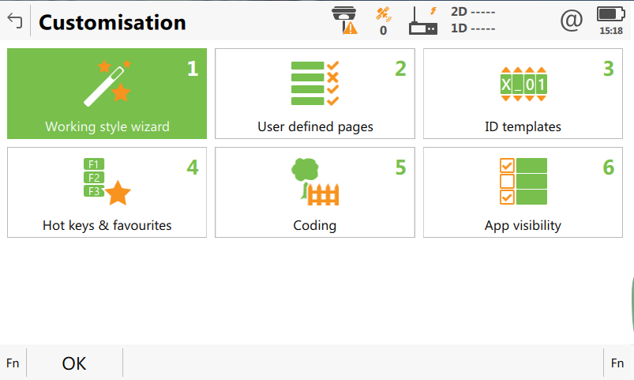This screenshot has height=380, width=634.
Task: Click the 15:18 clock display
Action: coord(611,31)
